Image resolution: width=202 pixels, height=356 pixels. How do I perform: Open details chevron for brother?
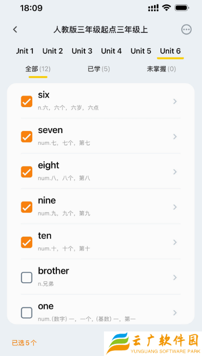pos(175,277)
